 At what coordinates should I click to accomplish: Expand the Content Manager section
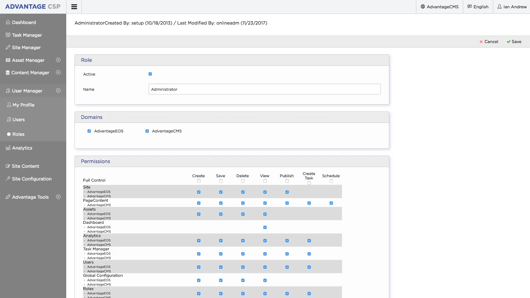(58, 72)
